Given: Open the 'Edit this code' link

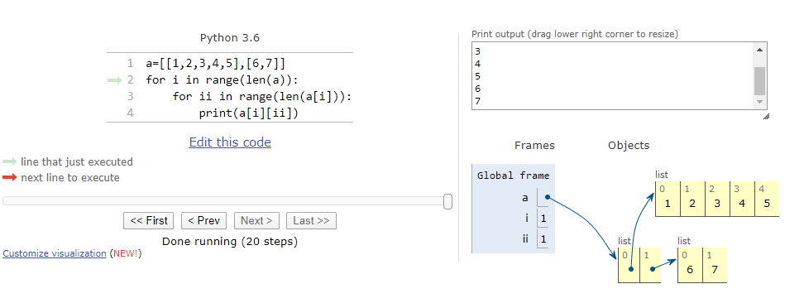Looking at the screenshot, I should (x=230, y=142).
